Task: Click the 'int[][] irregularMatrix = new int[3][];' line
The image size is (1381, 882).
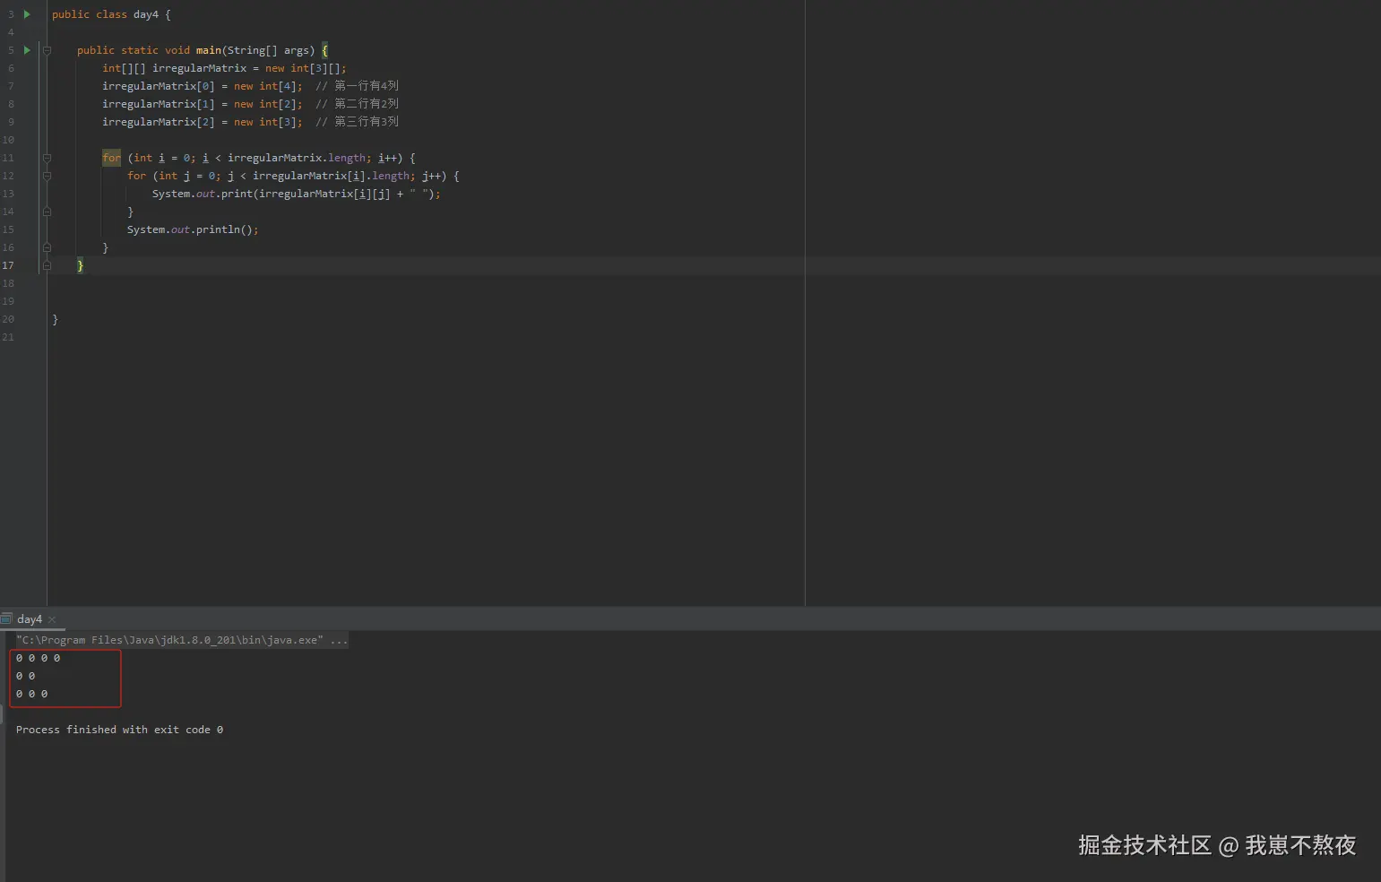Action: pos(224,68)
